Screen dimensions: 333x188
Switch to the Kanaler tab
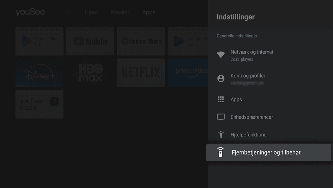[120, 12]
